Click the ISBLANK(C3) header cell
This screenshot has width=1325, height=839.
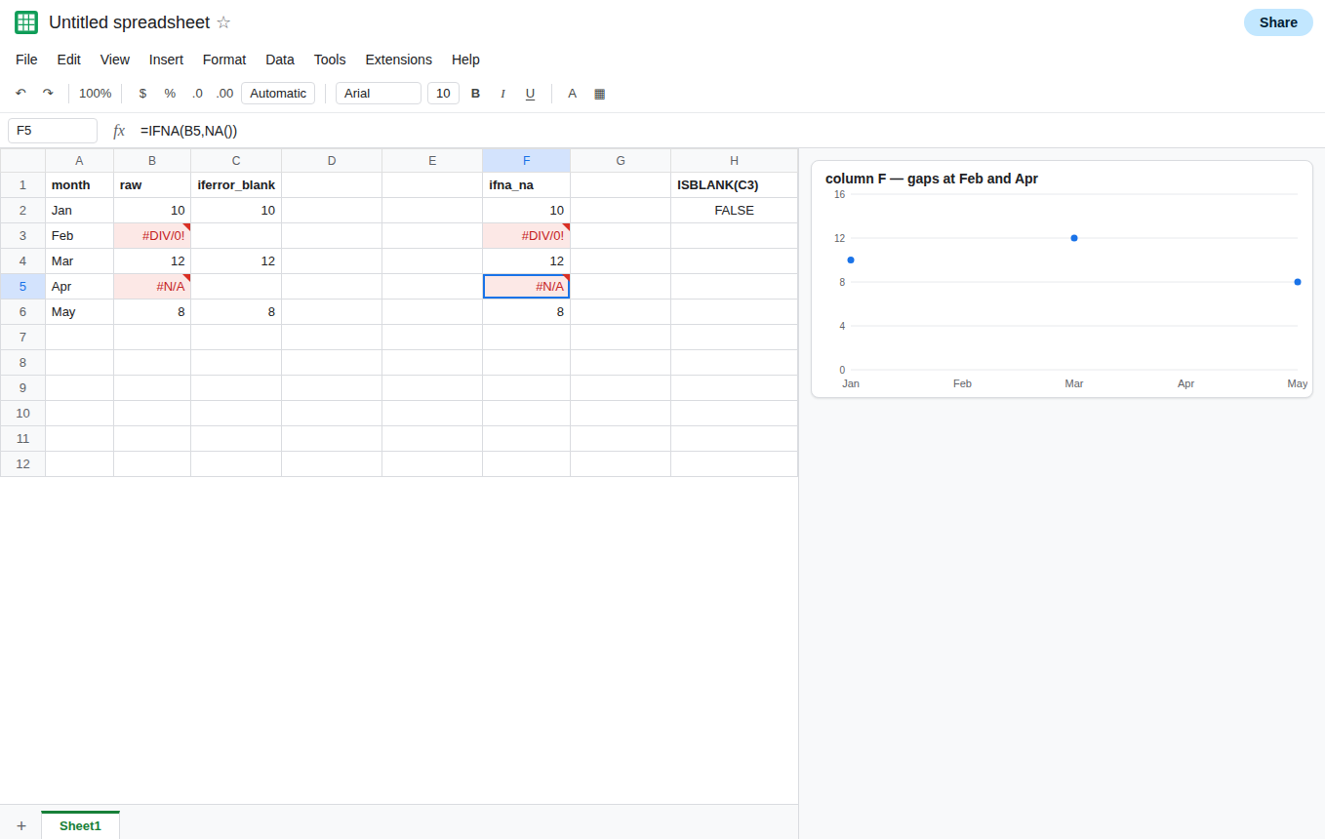coord(734,185)
